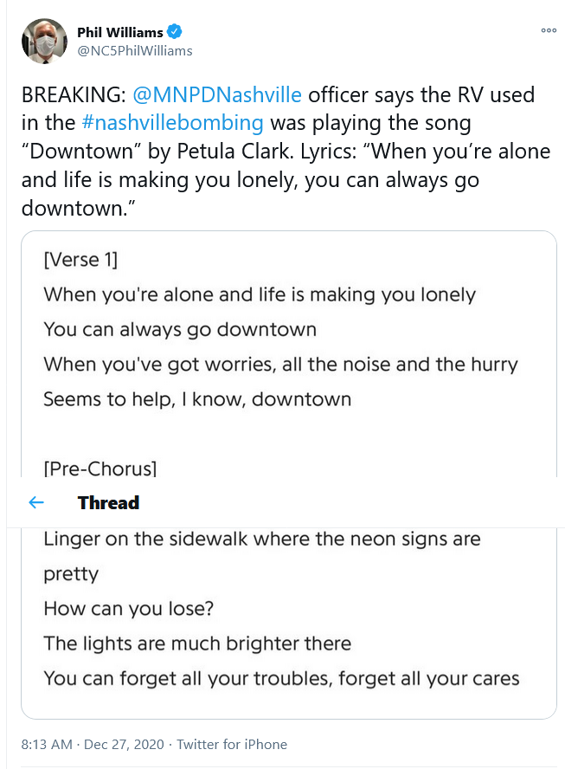Open the tweet's three-dot more options menu

pos(548,30)
